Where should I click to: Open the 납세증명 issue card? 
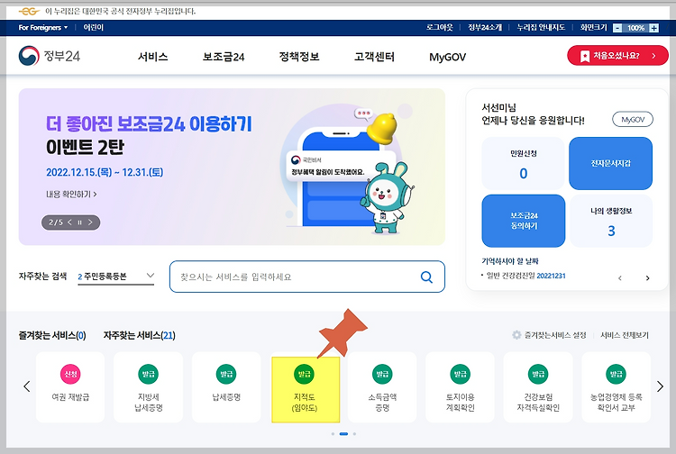pos(226,386)
